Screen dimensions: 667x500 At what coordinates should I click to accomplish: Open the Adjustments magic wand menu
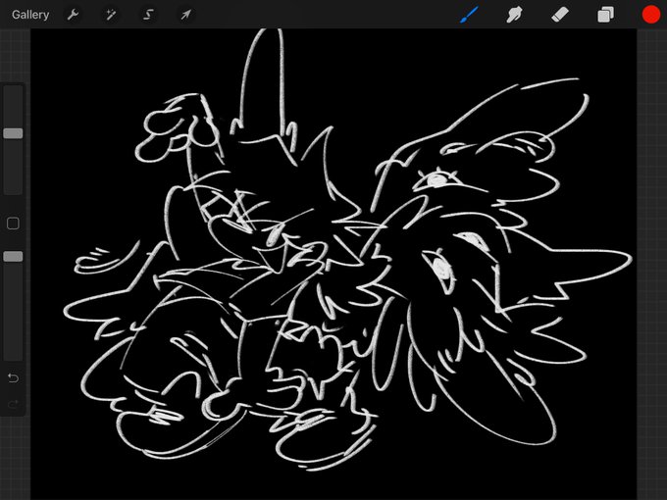click(111, 15)
